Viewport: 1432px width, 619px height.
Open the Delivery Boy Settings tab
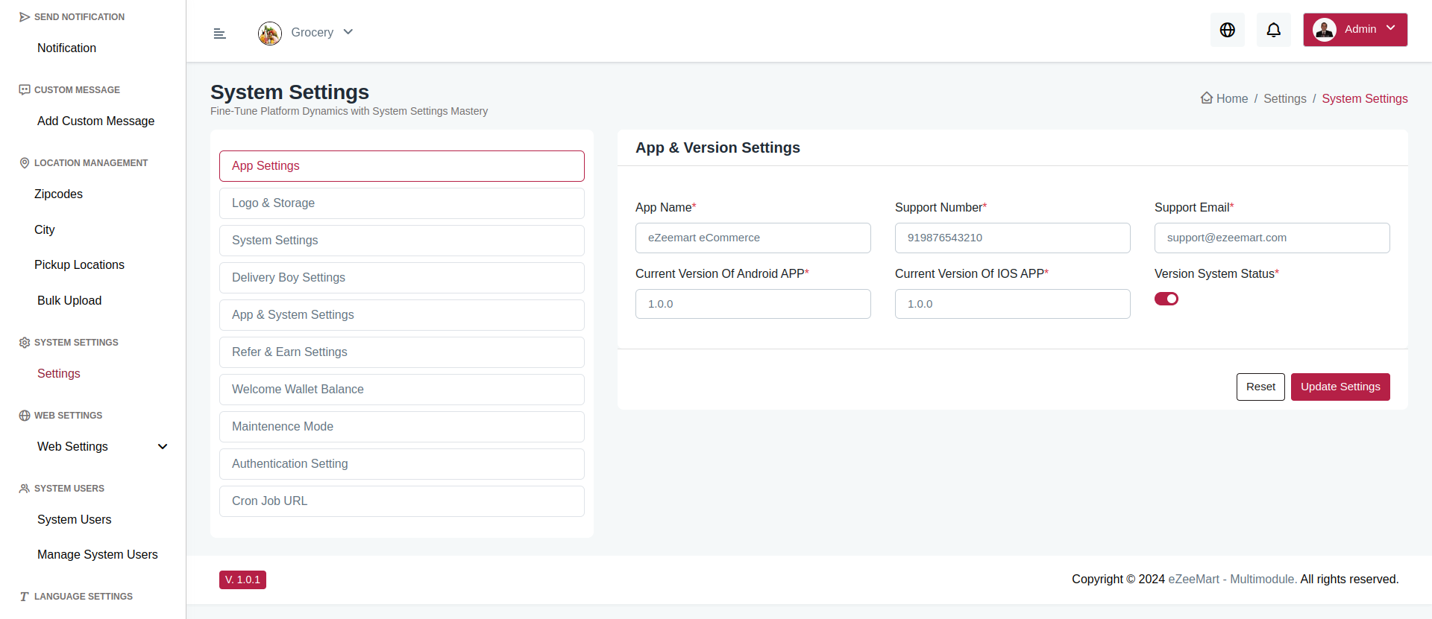[401, 278]
